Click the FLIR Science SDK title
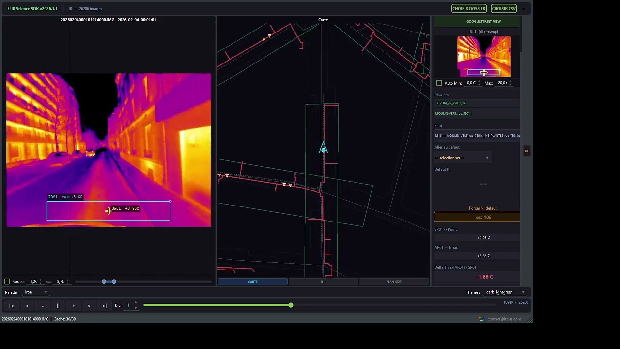620x349 pixels. 32,9
